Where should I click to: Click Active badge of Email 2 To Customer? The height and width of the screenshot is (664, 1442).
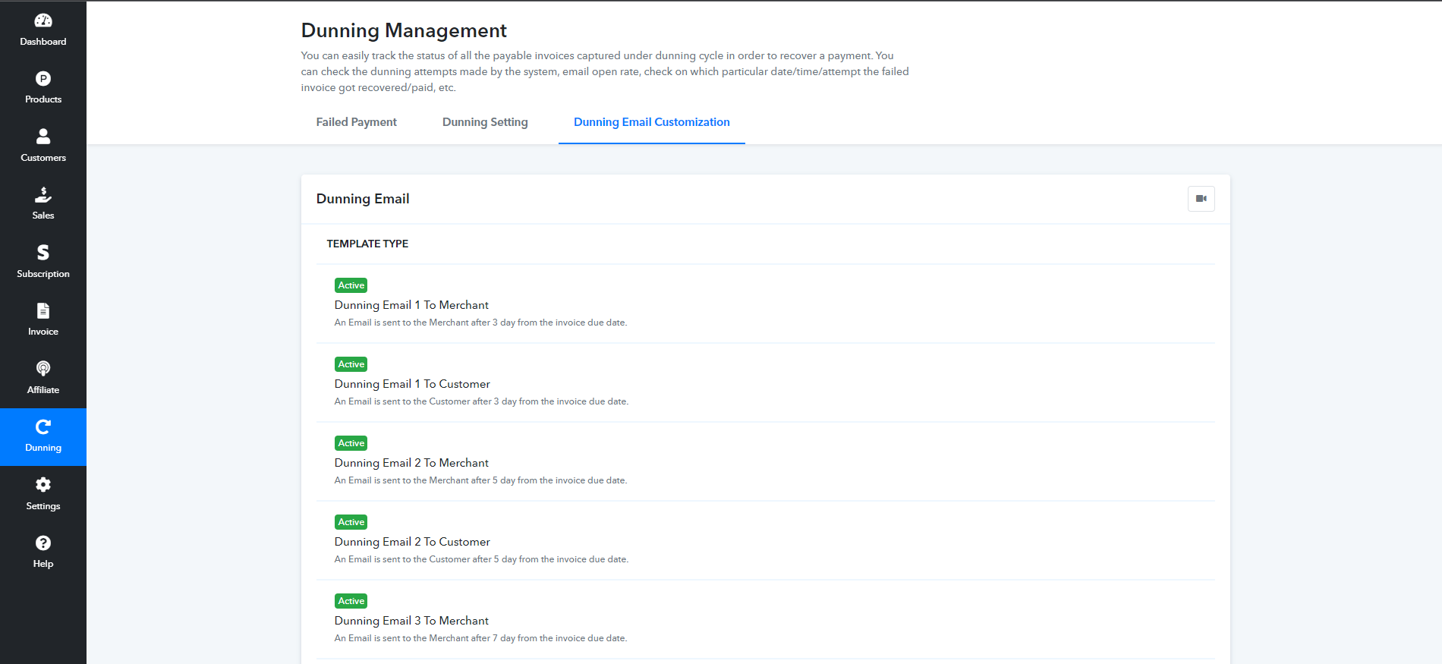point(351,522)
